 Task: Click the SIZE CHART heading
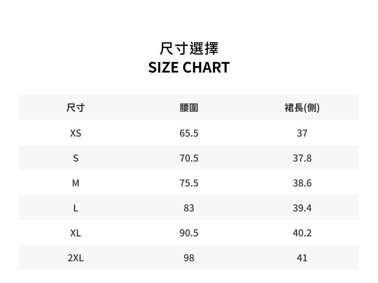189,67
